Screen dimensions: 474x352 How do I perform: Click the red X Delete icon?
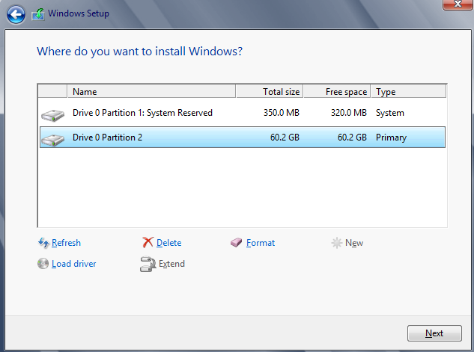point(148,242)
